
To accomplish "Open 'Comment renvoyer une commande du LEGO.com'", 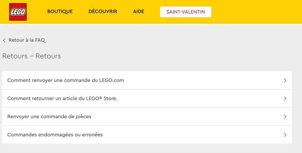I will coord(66,80).
